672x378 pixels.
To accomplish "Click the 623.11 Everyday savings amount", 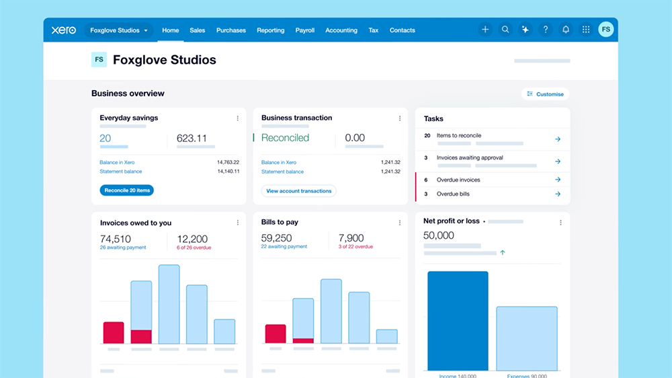I will [x=192, y=138].
